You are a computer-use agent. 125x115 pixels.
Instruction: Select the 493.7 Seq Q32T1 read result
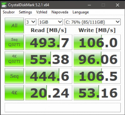tap(49, 42)
